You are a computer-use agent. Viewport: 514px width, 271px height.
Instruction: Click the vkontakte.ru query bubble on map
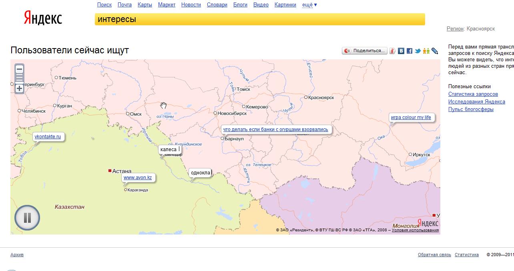pyautogui.click(x=48, y=137)
